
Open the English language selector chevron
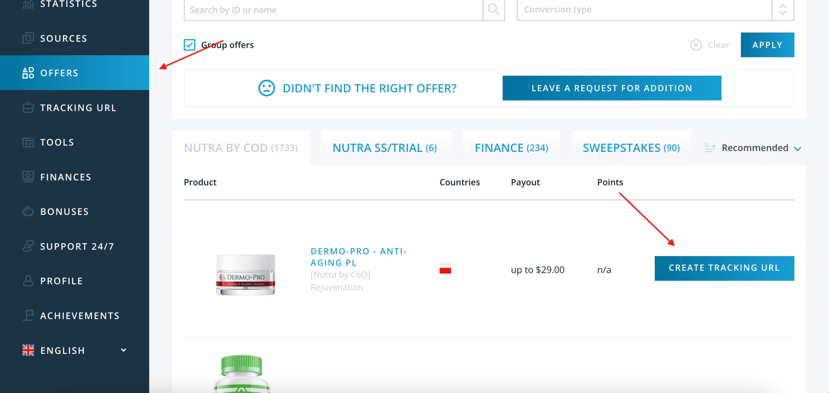[123, 350]
